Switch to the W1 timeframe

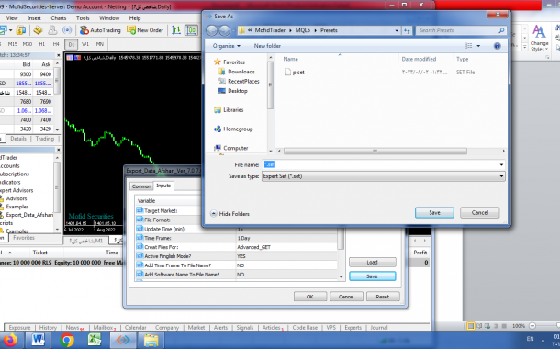(x=85, y=44)
